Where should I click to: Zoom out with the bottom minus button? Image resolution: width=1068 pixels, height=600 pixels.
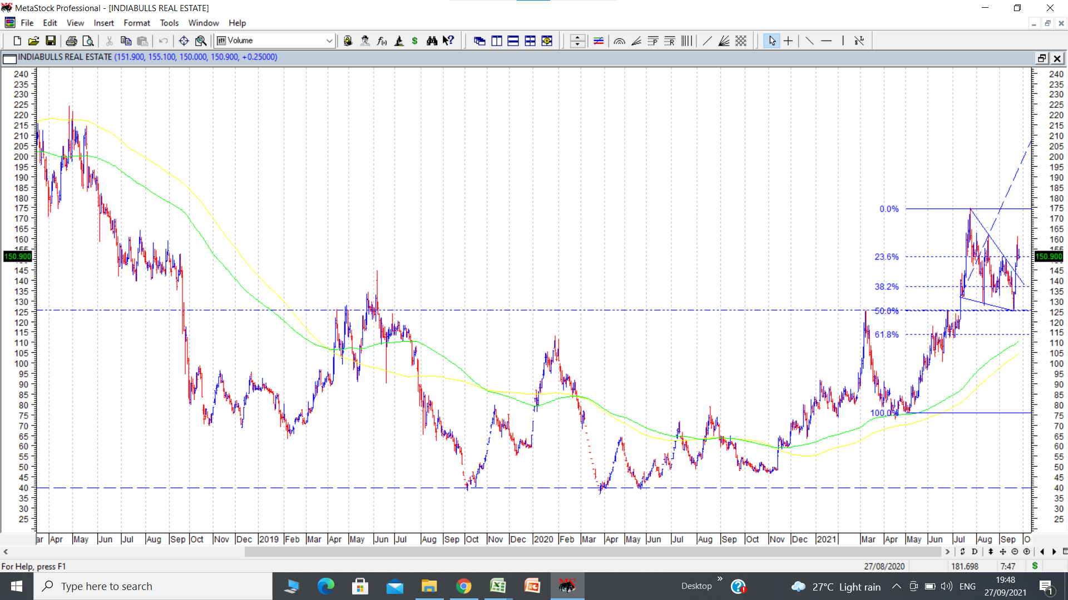pyautogui.click(x=1015, y=552)
